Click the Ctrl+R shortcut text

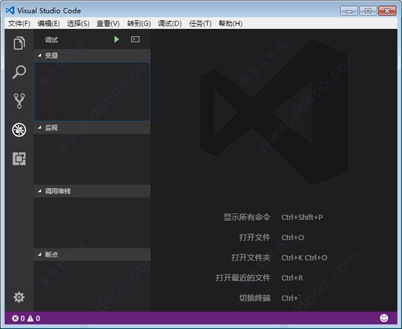click(x=292, y=278)
